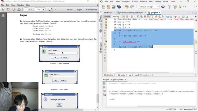
Task: Close the Start Page tab
Action: (x=115, y=12)
